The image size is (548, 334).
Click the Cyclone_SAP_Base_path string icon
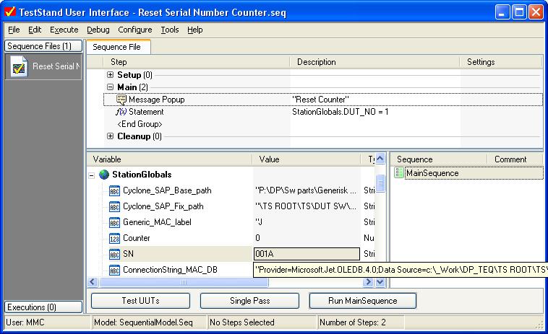pyautogui.click(x=114, y=190)
